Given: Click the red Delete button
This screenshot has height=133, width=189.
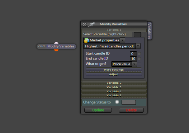Looking at the screenshot, I should (131, 110).
